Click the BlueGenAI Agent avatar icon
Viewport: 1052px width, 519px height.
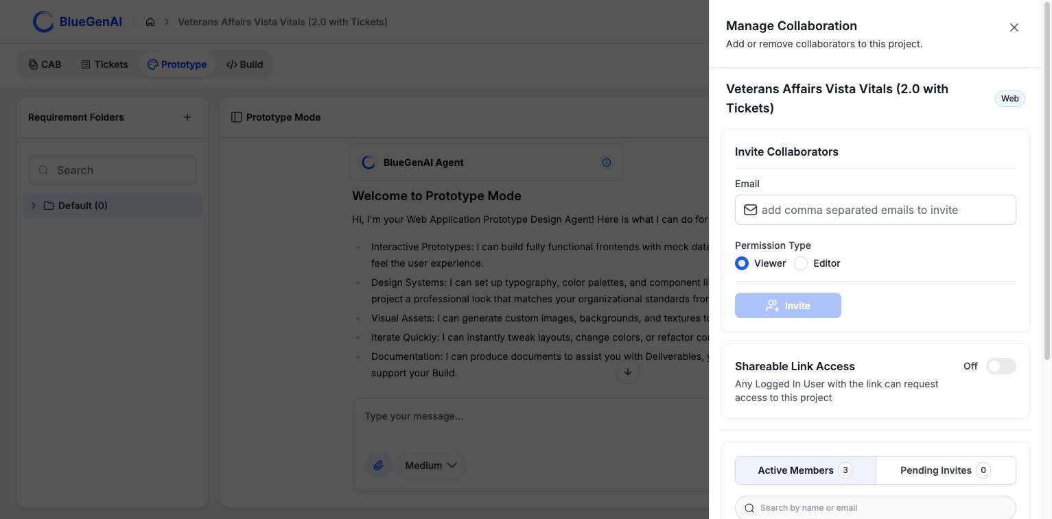click(369, 162)
